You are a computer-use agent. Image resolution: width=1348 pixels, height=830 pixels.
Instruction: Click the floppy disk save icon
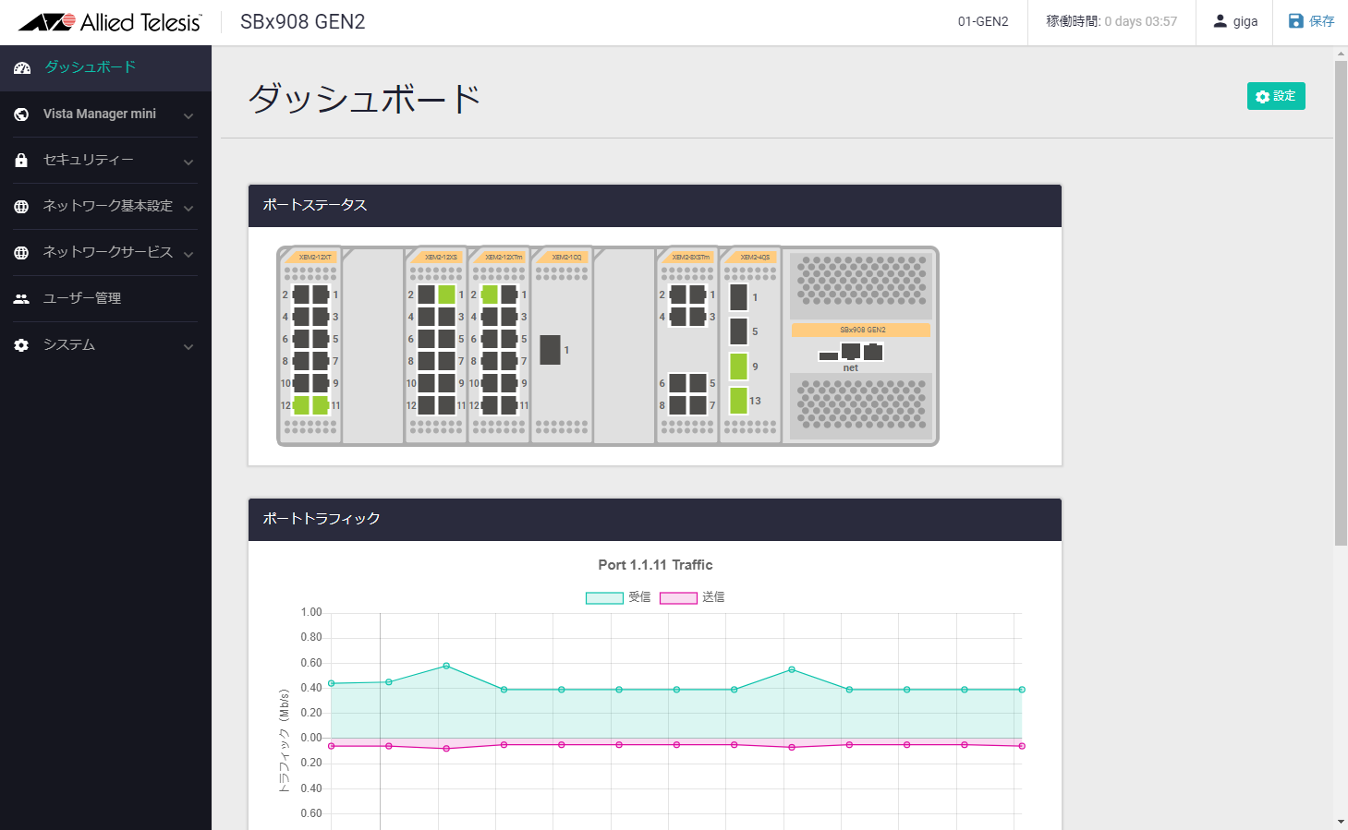point(1296,21)
